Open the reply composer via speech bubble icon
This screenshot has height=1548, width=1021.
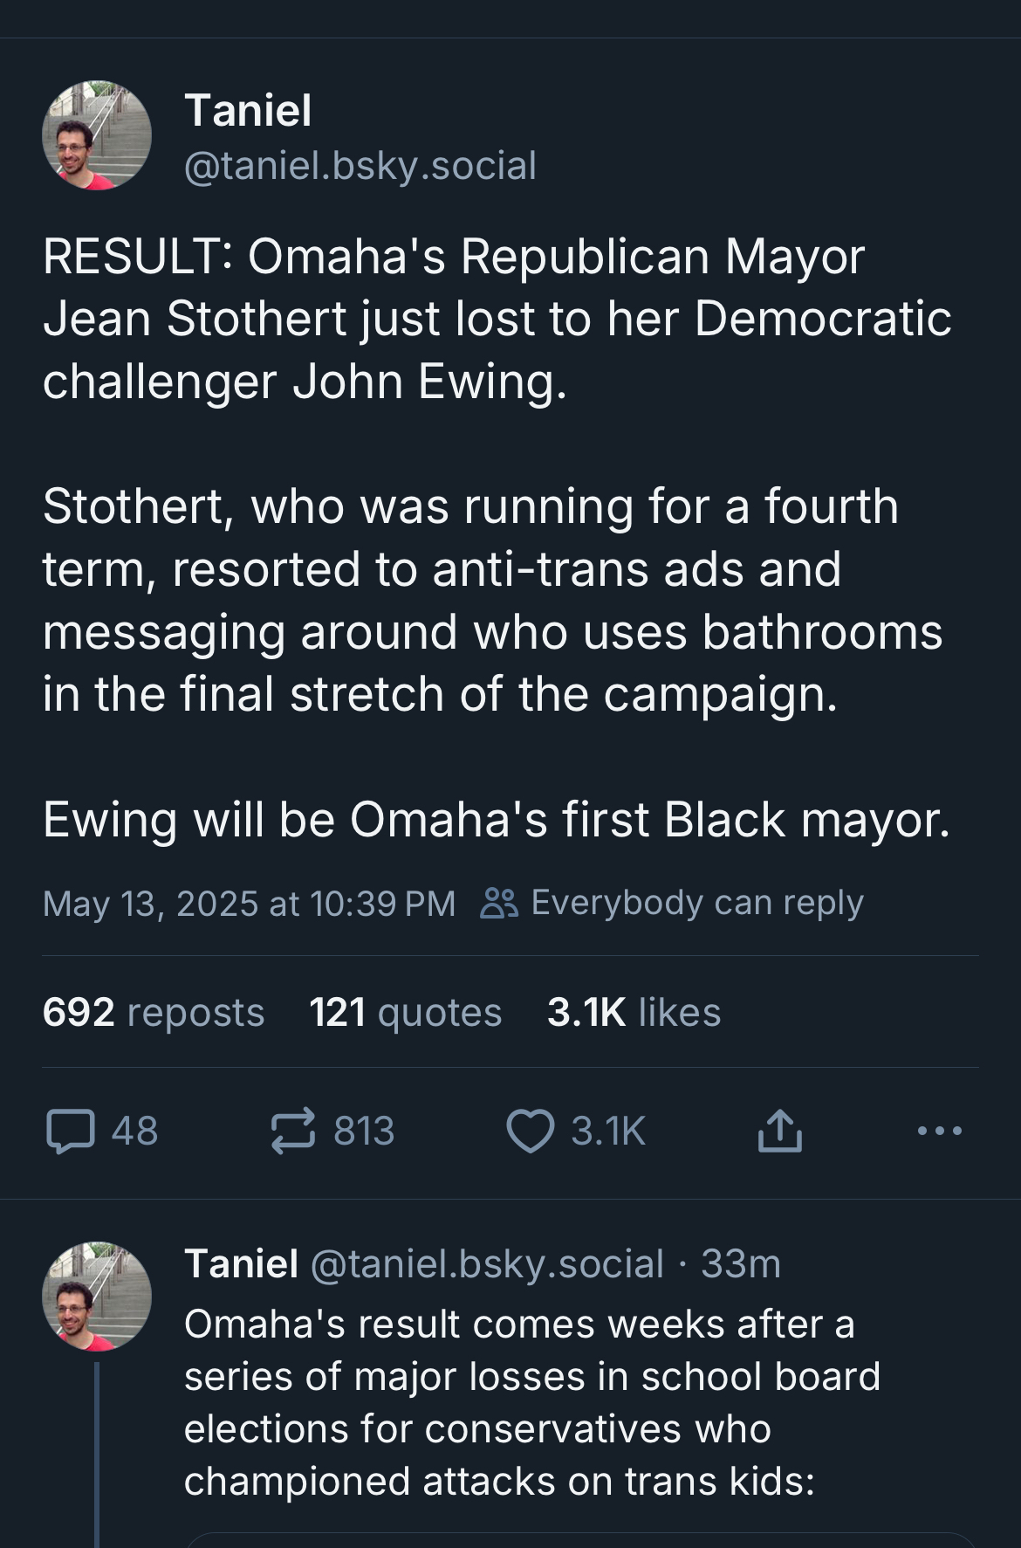point(71,1131)
